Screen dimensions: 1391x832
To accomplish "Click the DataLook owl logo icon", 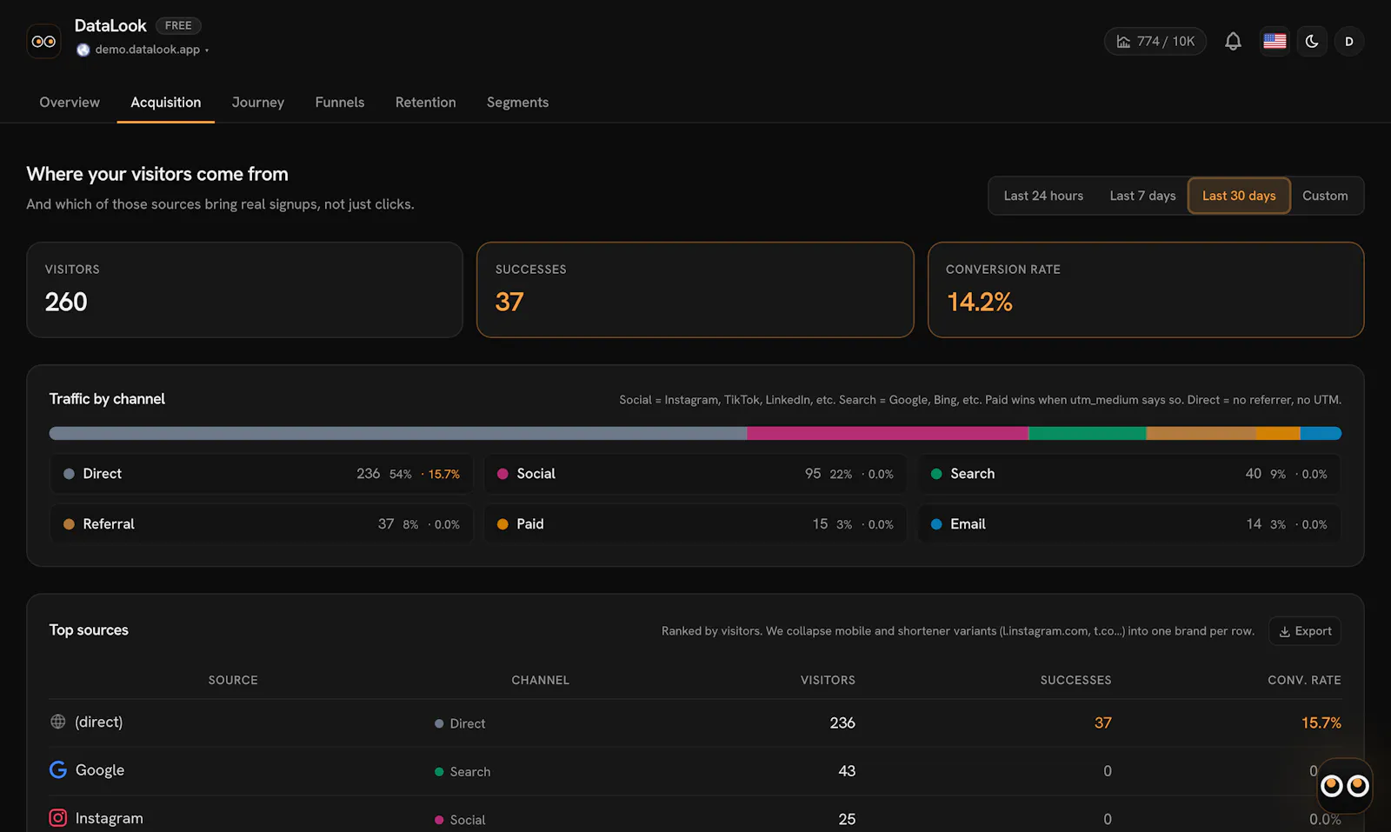I will pos(43,41).
